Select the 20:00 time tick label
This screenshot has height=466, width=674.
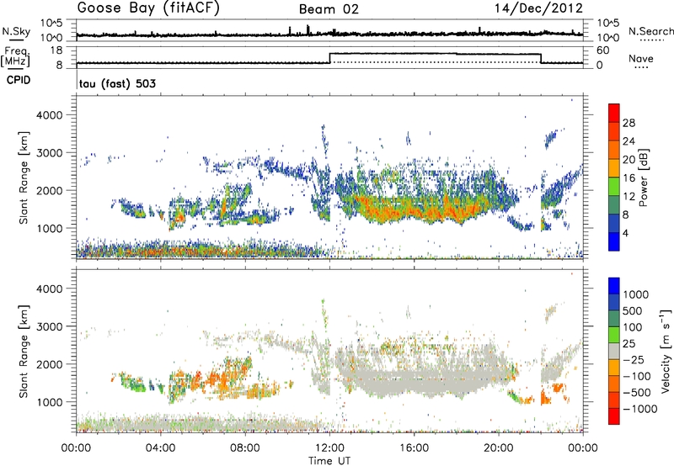(x=499, y=448)
